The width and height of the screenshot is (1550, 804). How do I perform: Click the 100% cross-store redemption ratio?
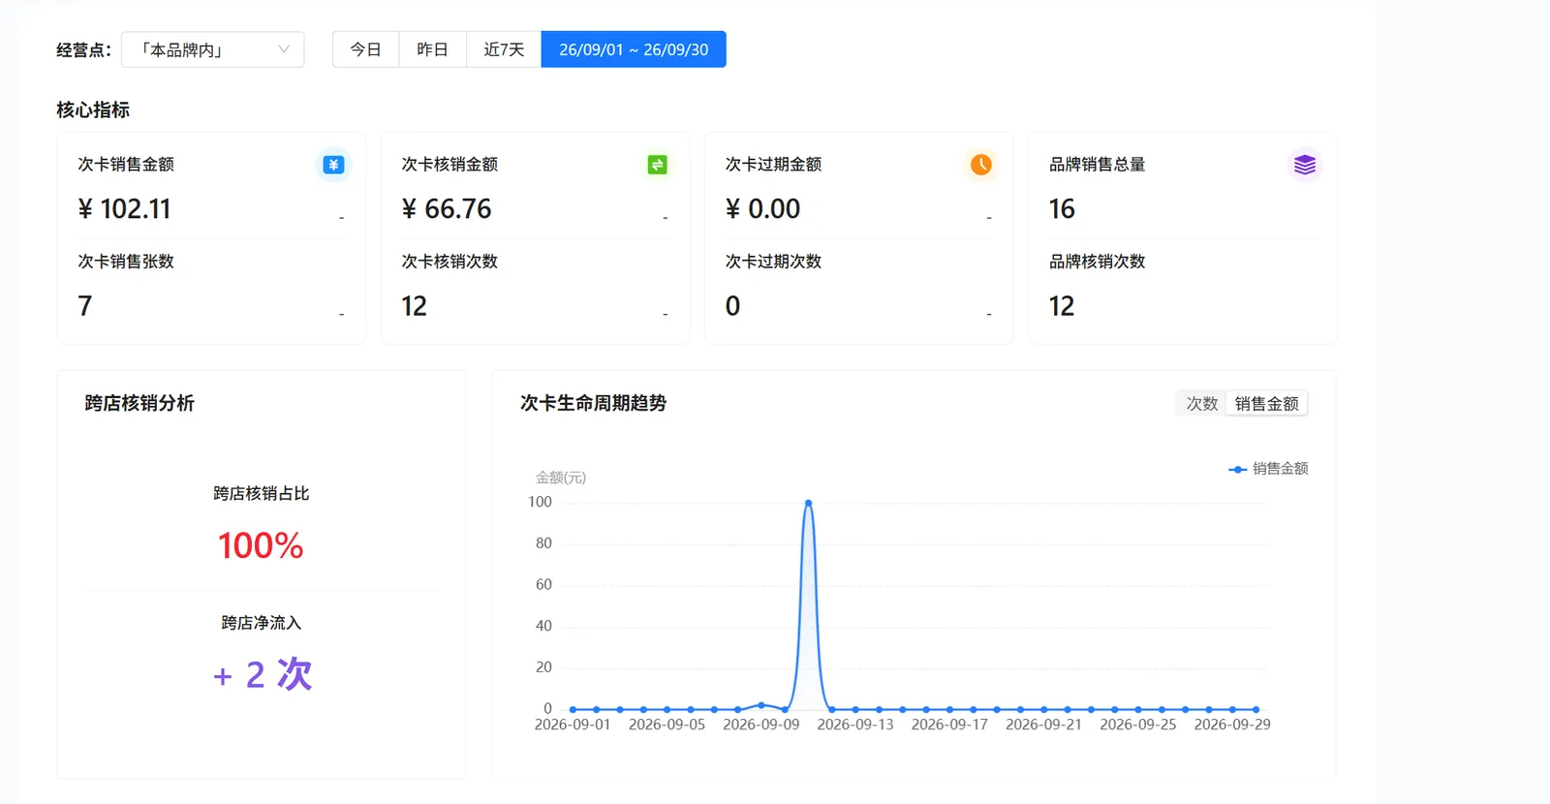click(x=261, y=545)
